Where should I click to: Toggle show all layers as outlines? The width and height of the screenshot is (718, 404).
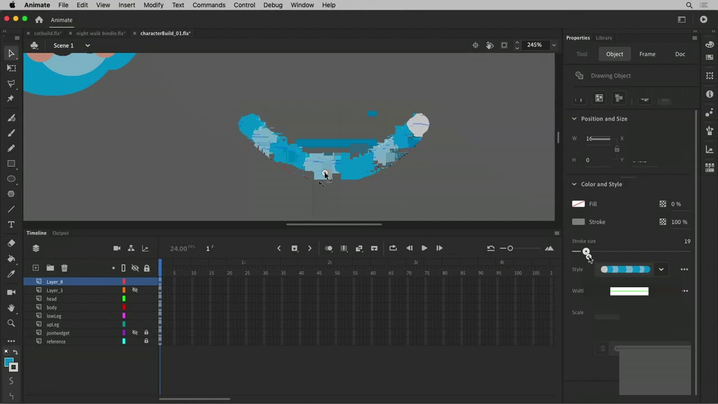click(x=123, y=268)
